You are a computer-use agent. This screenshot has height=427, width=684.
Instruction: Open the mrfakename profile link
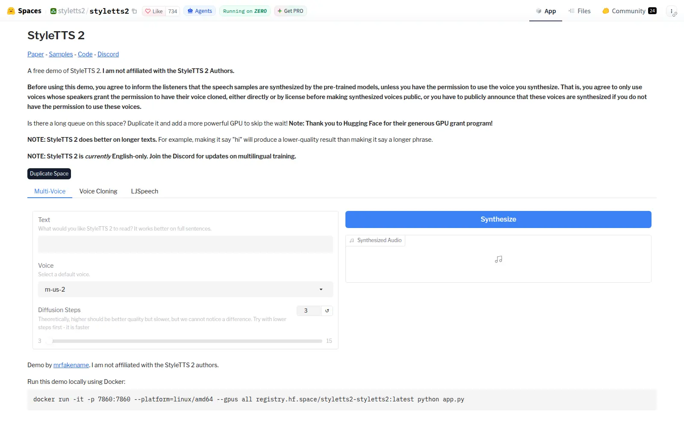71,365
